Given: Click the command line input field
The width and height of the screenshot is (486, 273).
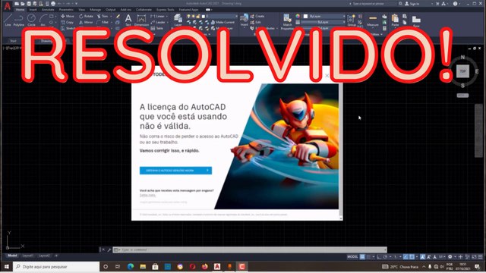Looking at the screenshot, I should tap(250, 249).
